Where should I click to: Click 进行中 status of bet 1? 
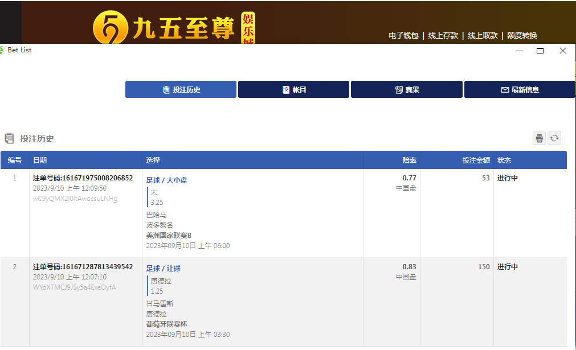pos(507,178)
